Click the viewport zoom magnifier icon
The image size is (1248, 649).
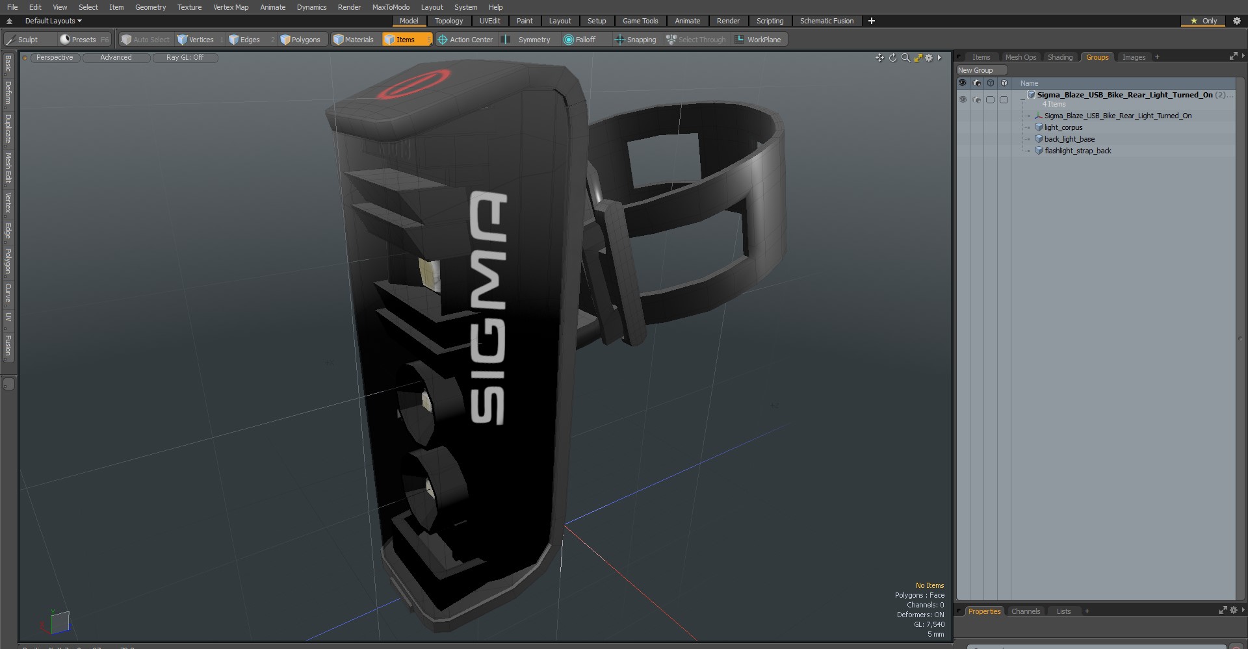pyautogui.click(x=905, y=58)
